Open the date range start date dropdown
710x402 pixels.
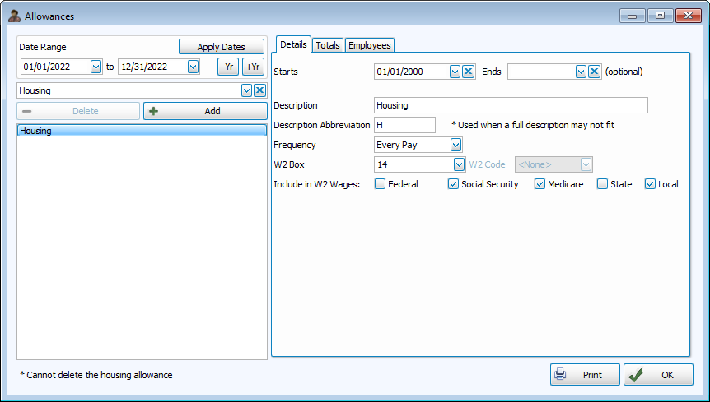point(96,67)
